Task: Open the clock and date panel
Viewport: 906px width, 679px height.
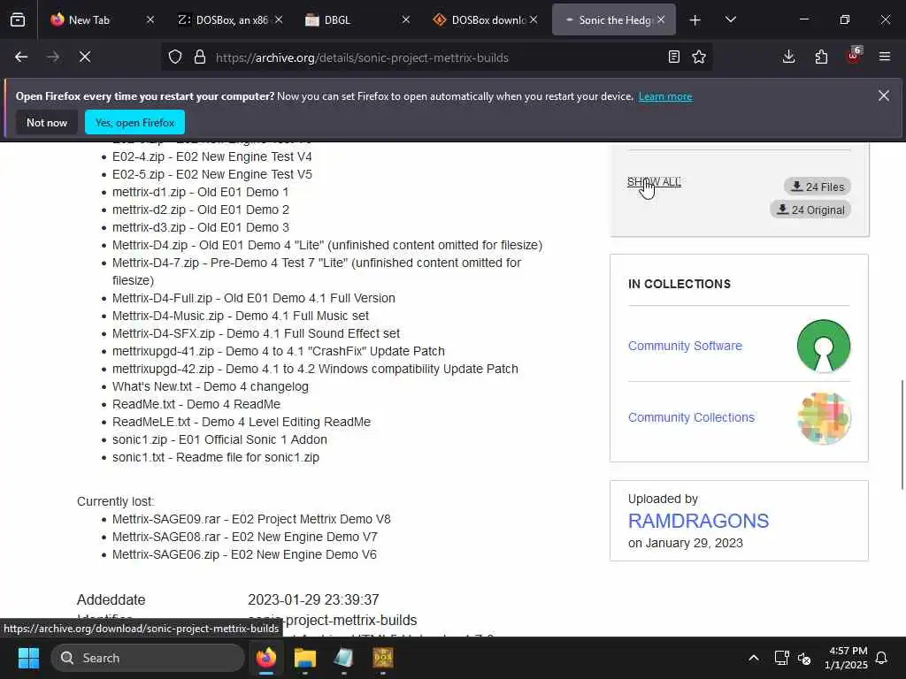Action: point(846,658)
